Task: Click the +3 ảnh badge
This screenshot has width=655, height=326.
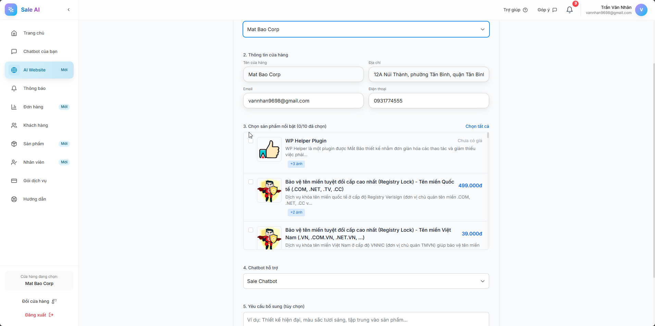Action: pyautogui.click(x=296, y=164)
